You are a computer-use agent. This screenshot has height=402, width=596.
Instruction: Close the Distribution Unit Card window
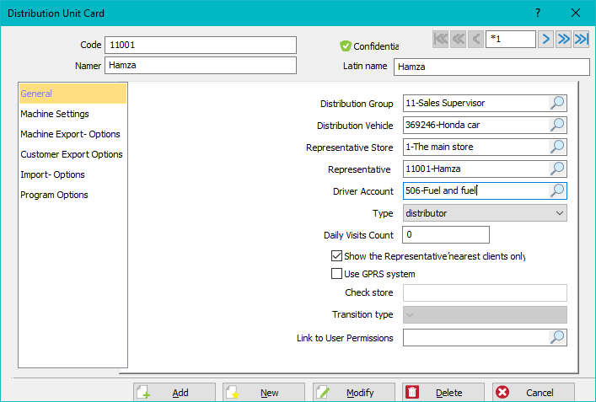(576, 13)
